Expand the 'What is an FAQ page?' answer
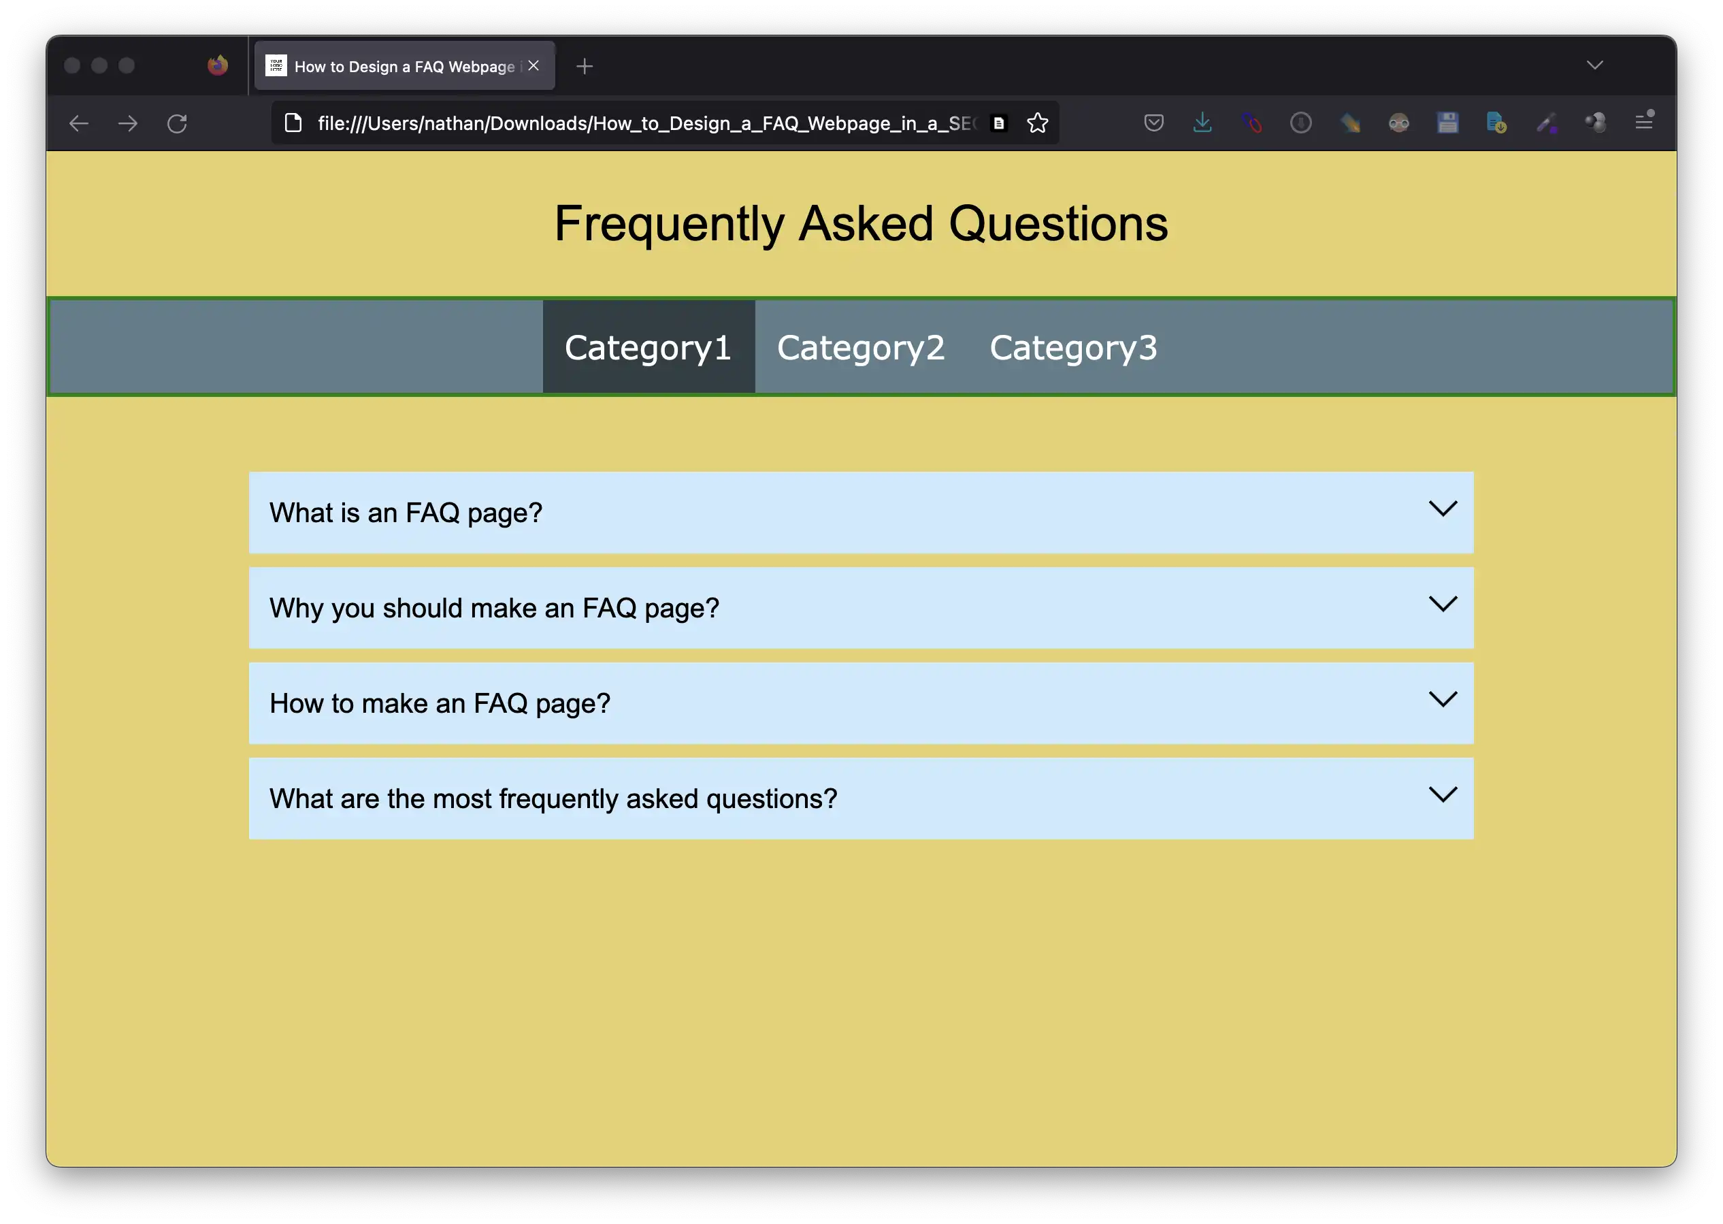Image resolution: width=1723 pixels, height=1224 pixels. 1443,509
